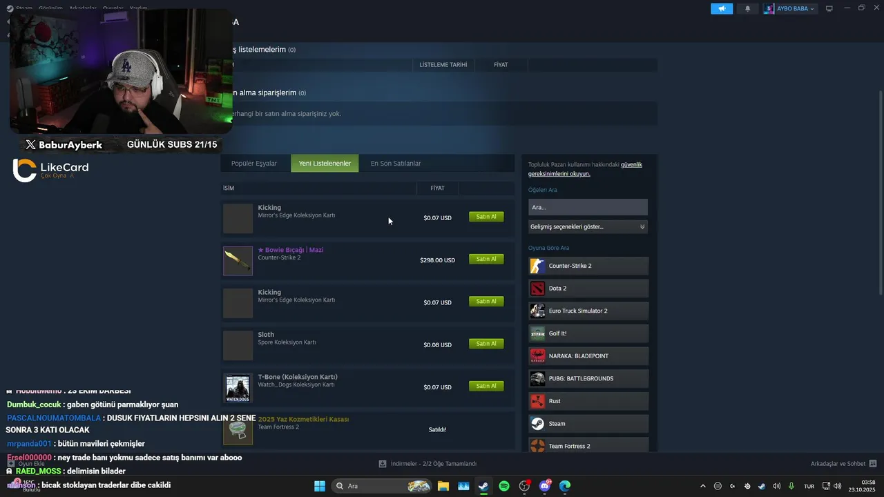The height and width of the screenshot is (497, 884).
Task: Click the Ara... item search field
Action: point(588,207)
